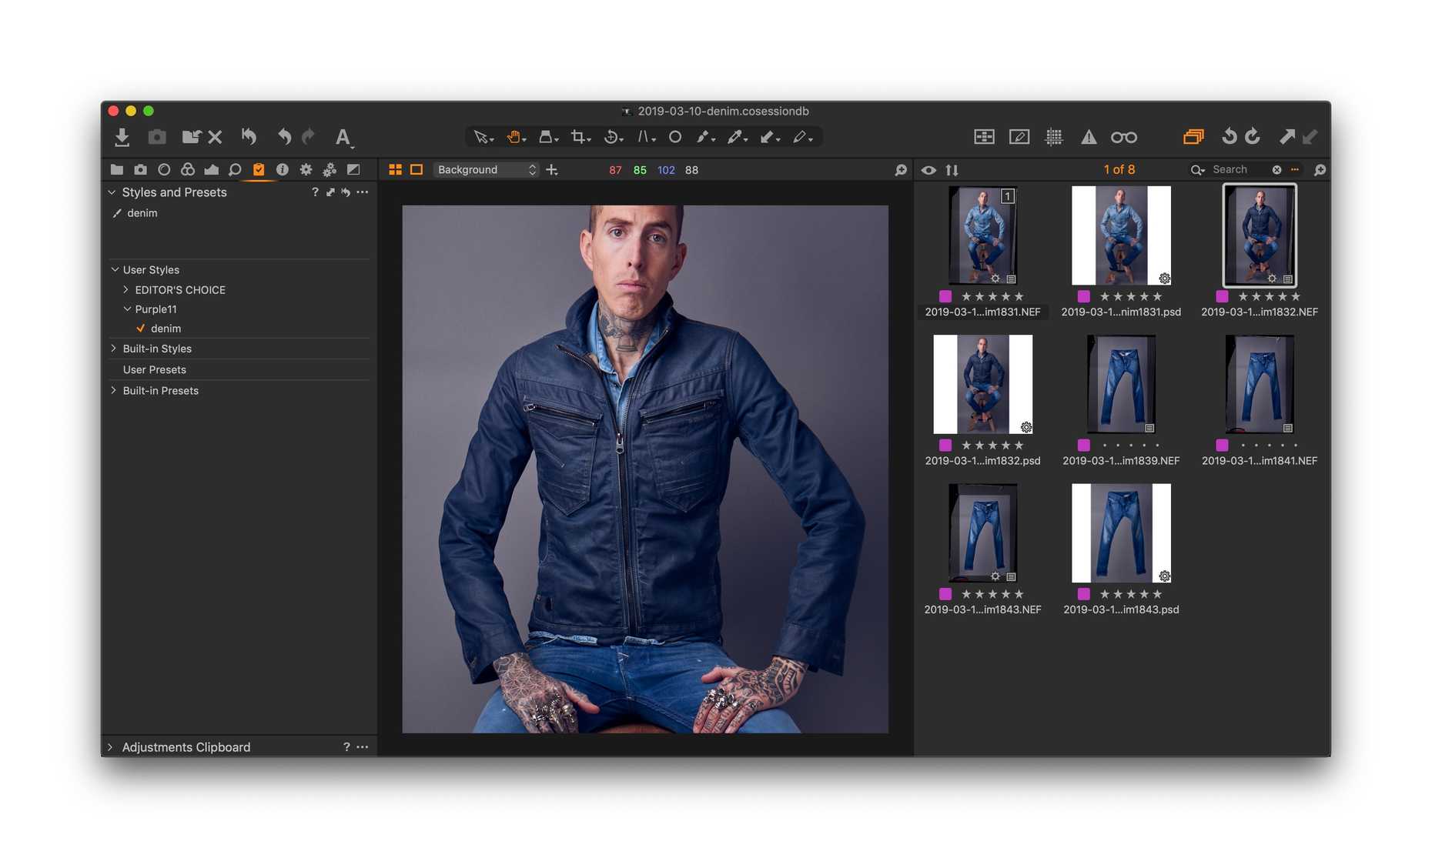Viewport: 1432px width, 858px height.
Task: Toggle browser visibility eye icon
Action: [928, 170]
